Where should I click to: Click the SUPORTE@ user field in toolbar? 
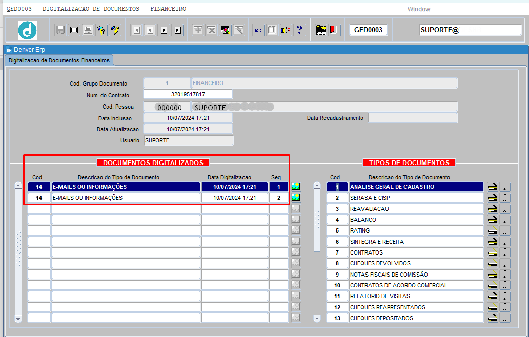click(x=470, y=30)
